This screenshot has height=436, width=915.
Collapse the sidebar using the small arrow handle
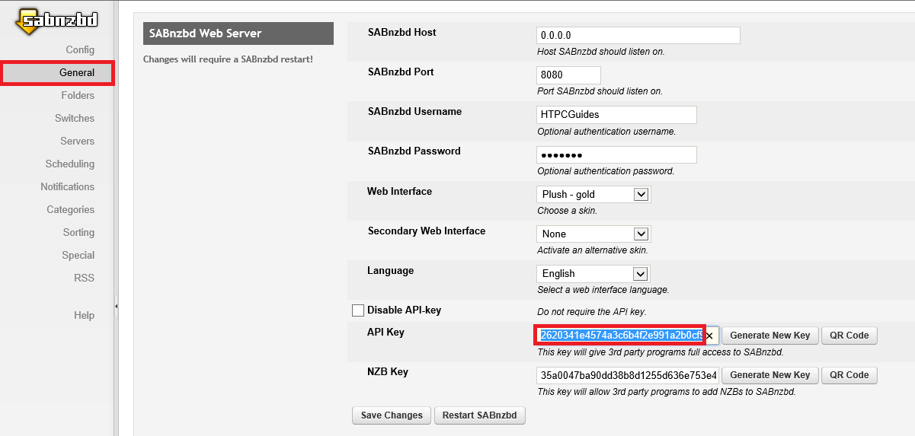pyautogui.click(x=116, y=306)
